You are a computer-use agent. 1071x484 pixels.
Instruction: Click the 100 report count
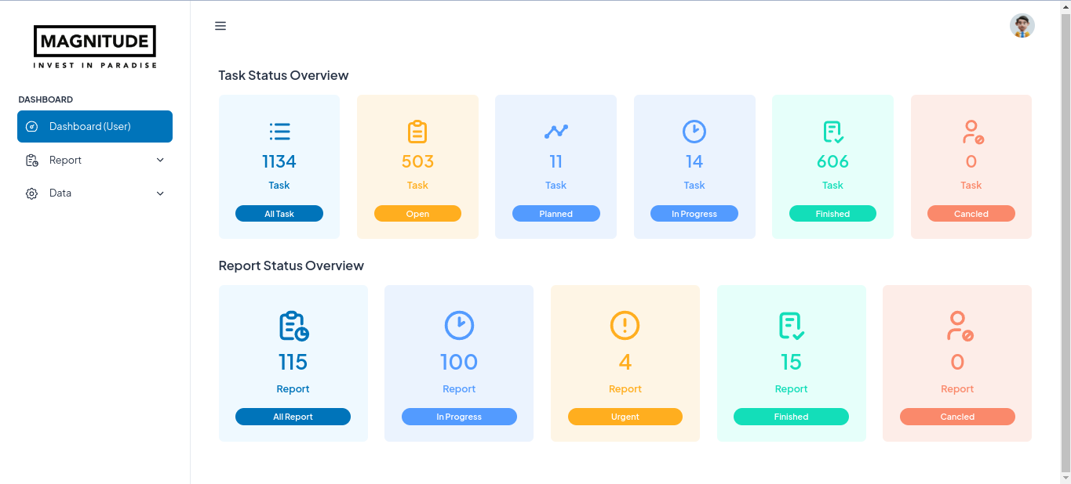pos(459,362)
